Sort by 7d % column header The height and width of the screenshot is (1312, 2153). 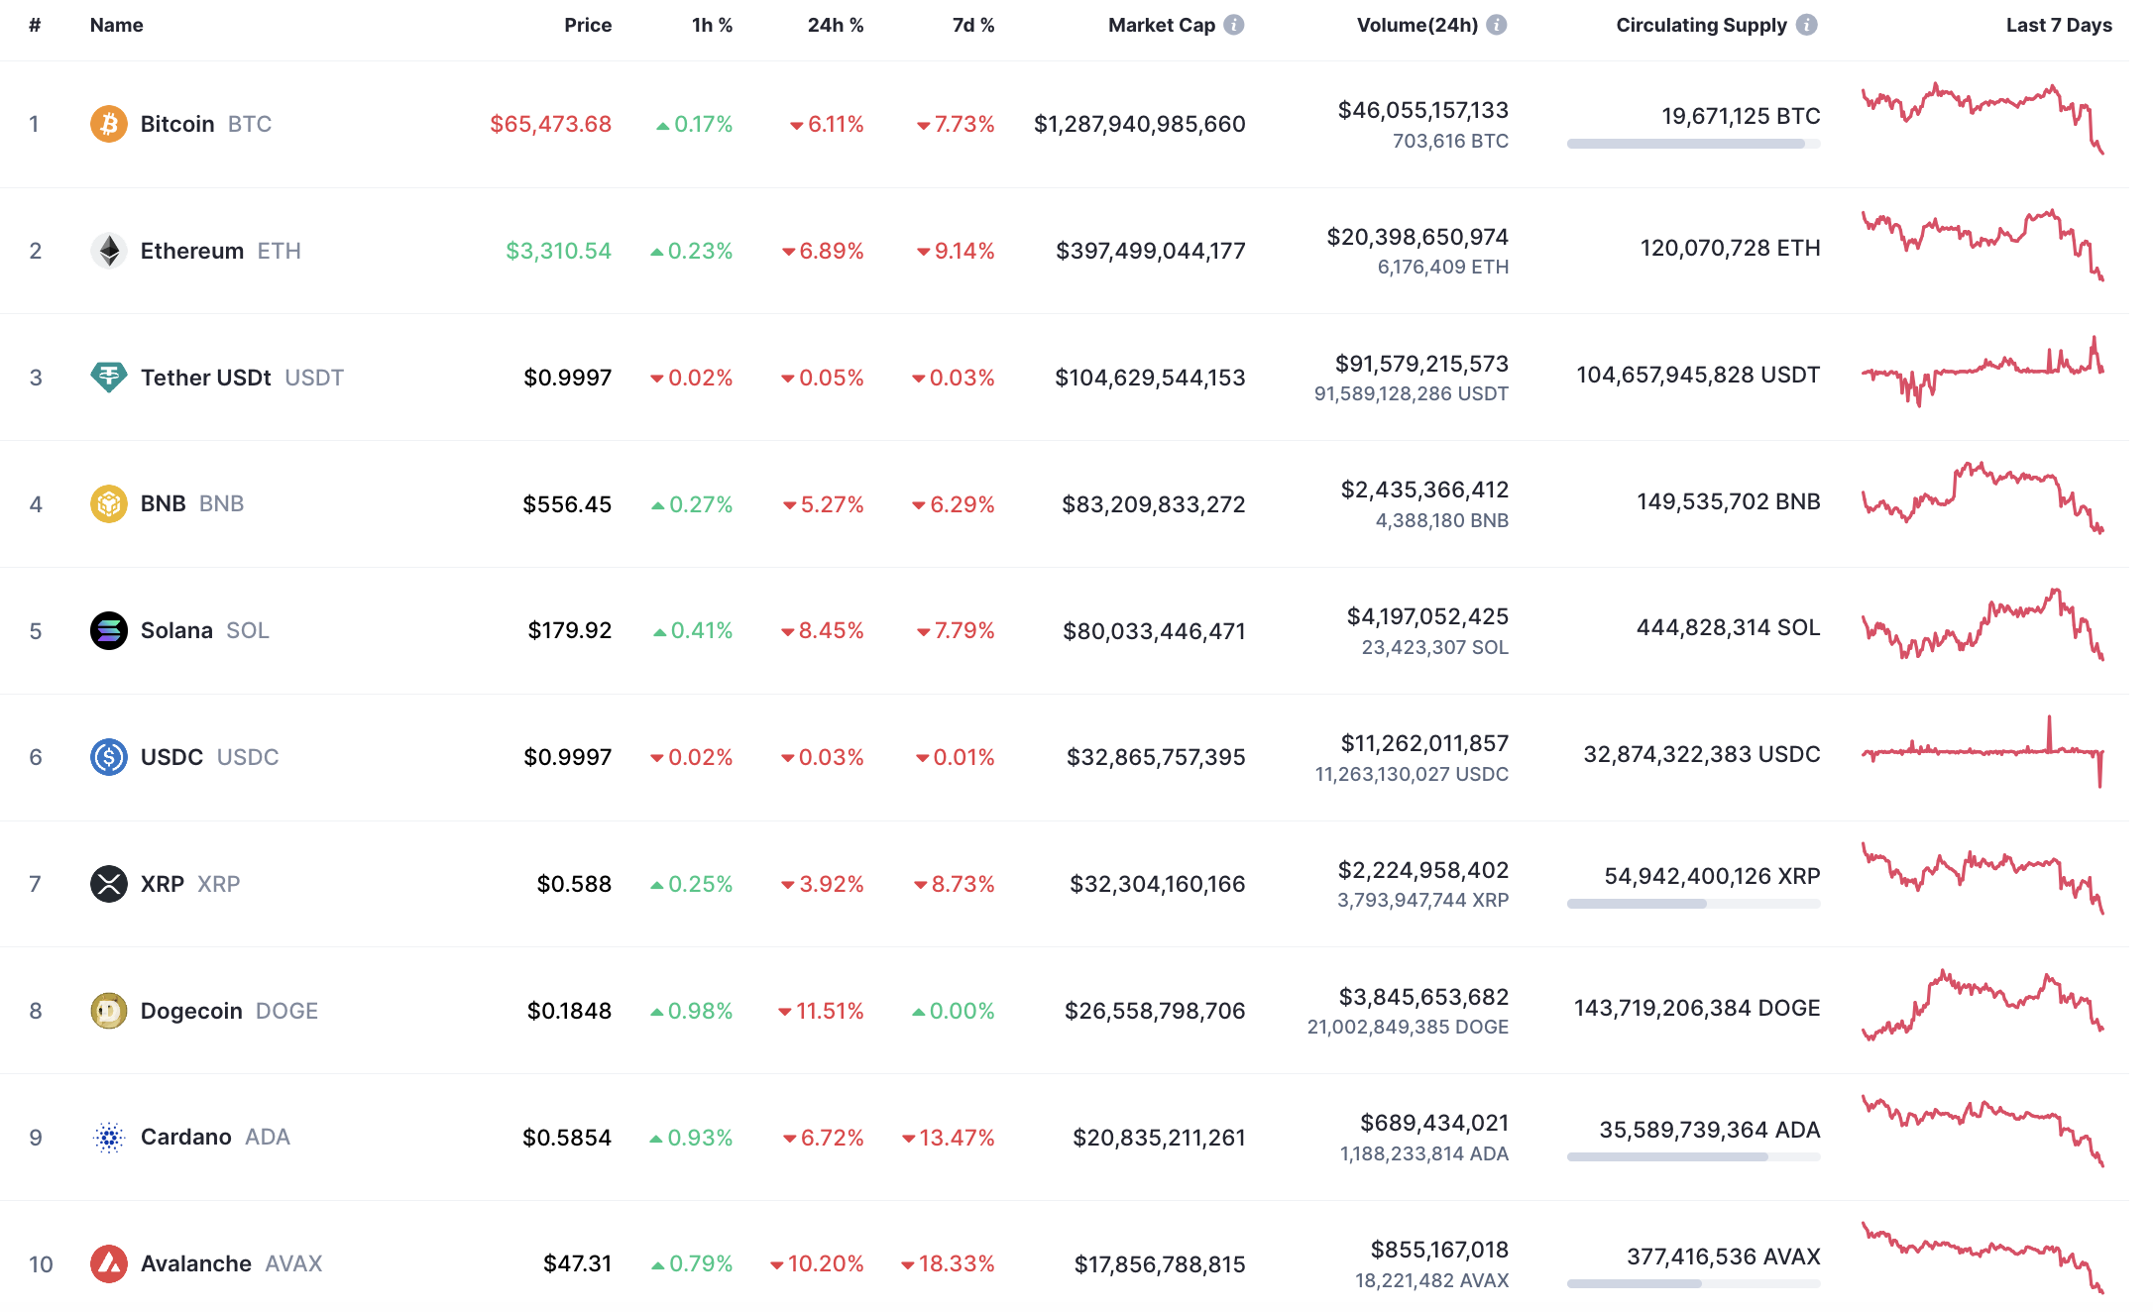pos(972,25)
